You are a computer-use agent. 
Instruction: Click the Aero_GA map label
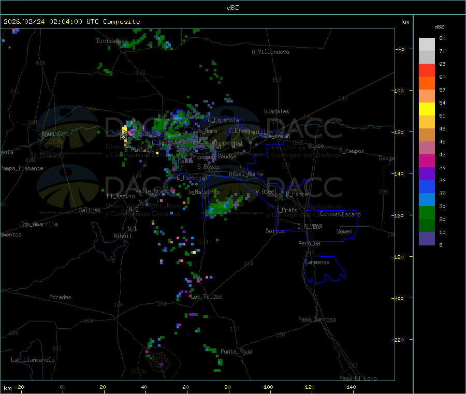310,243
